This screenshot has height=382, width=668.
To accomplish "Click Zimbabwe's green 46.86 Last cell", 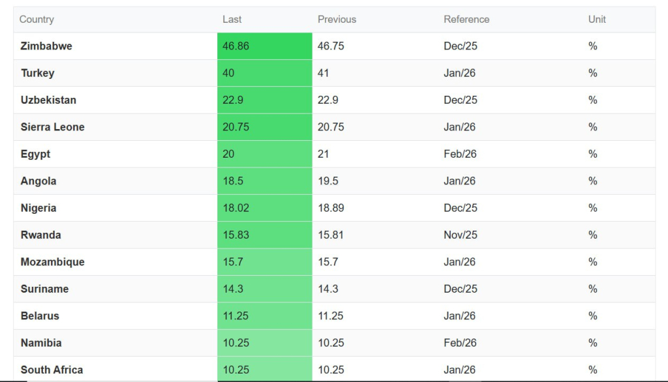I will tap(264, 46).
